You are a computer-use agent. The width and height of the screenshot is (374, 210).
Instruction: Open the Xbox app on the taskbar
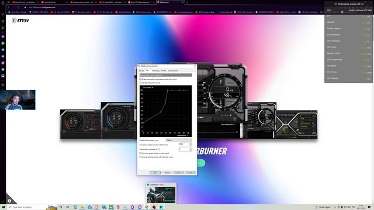pos(111,207)
